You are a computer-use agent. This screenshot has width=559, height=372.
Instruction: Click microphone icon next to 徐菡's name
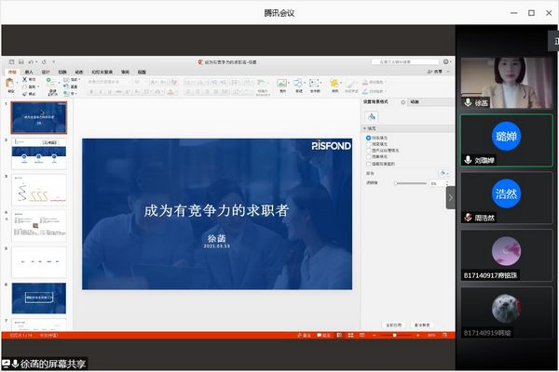pos(468,102)
